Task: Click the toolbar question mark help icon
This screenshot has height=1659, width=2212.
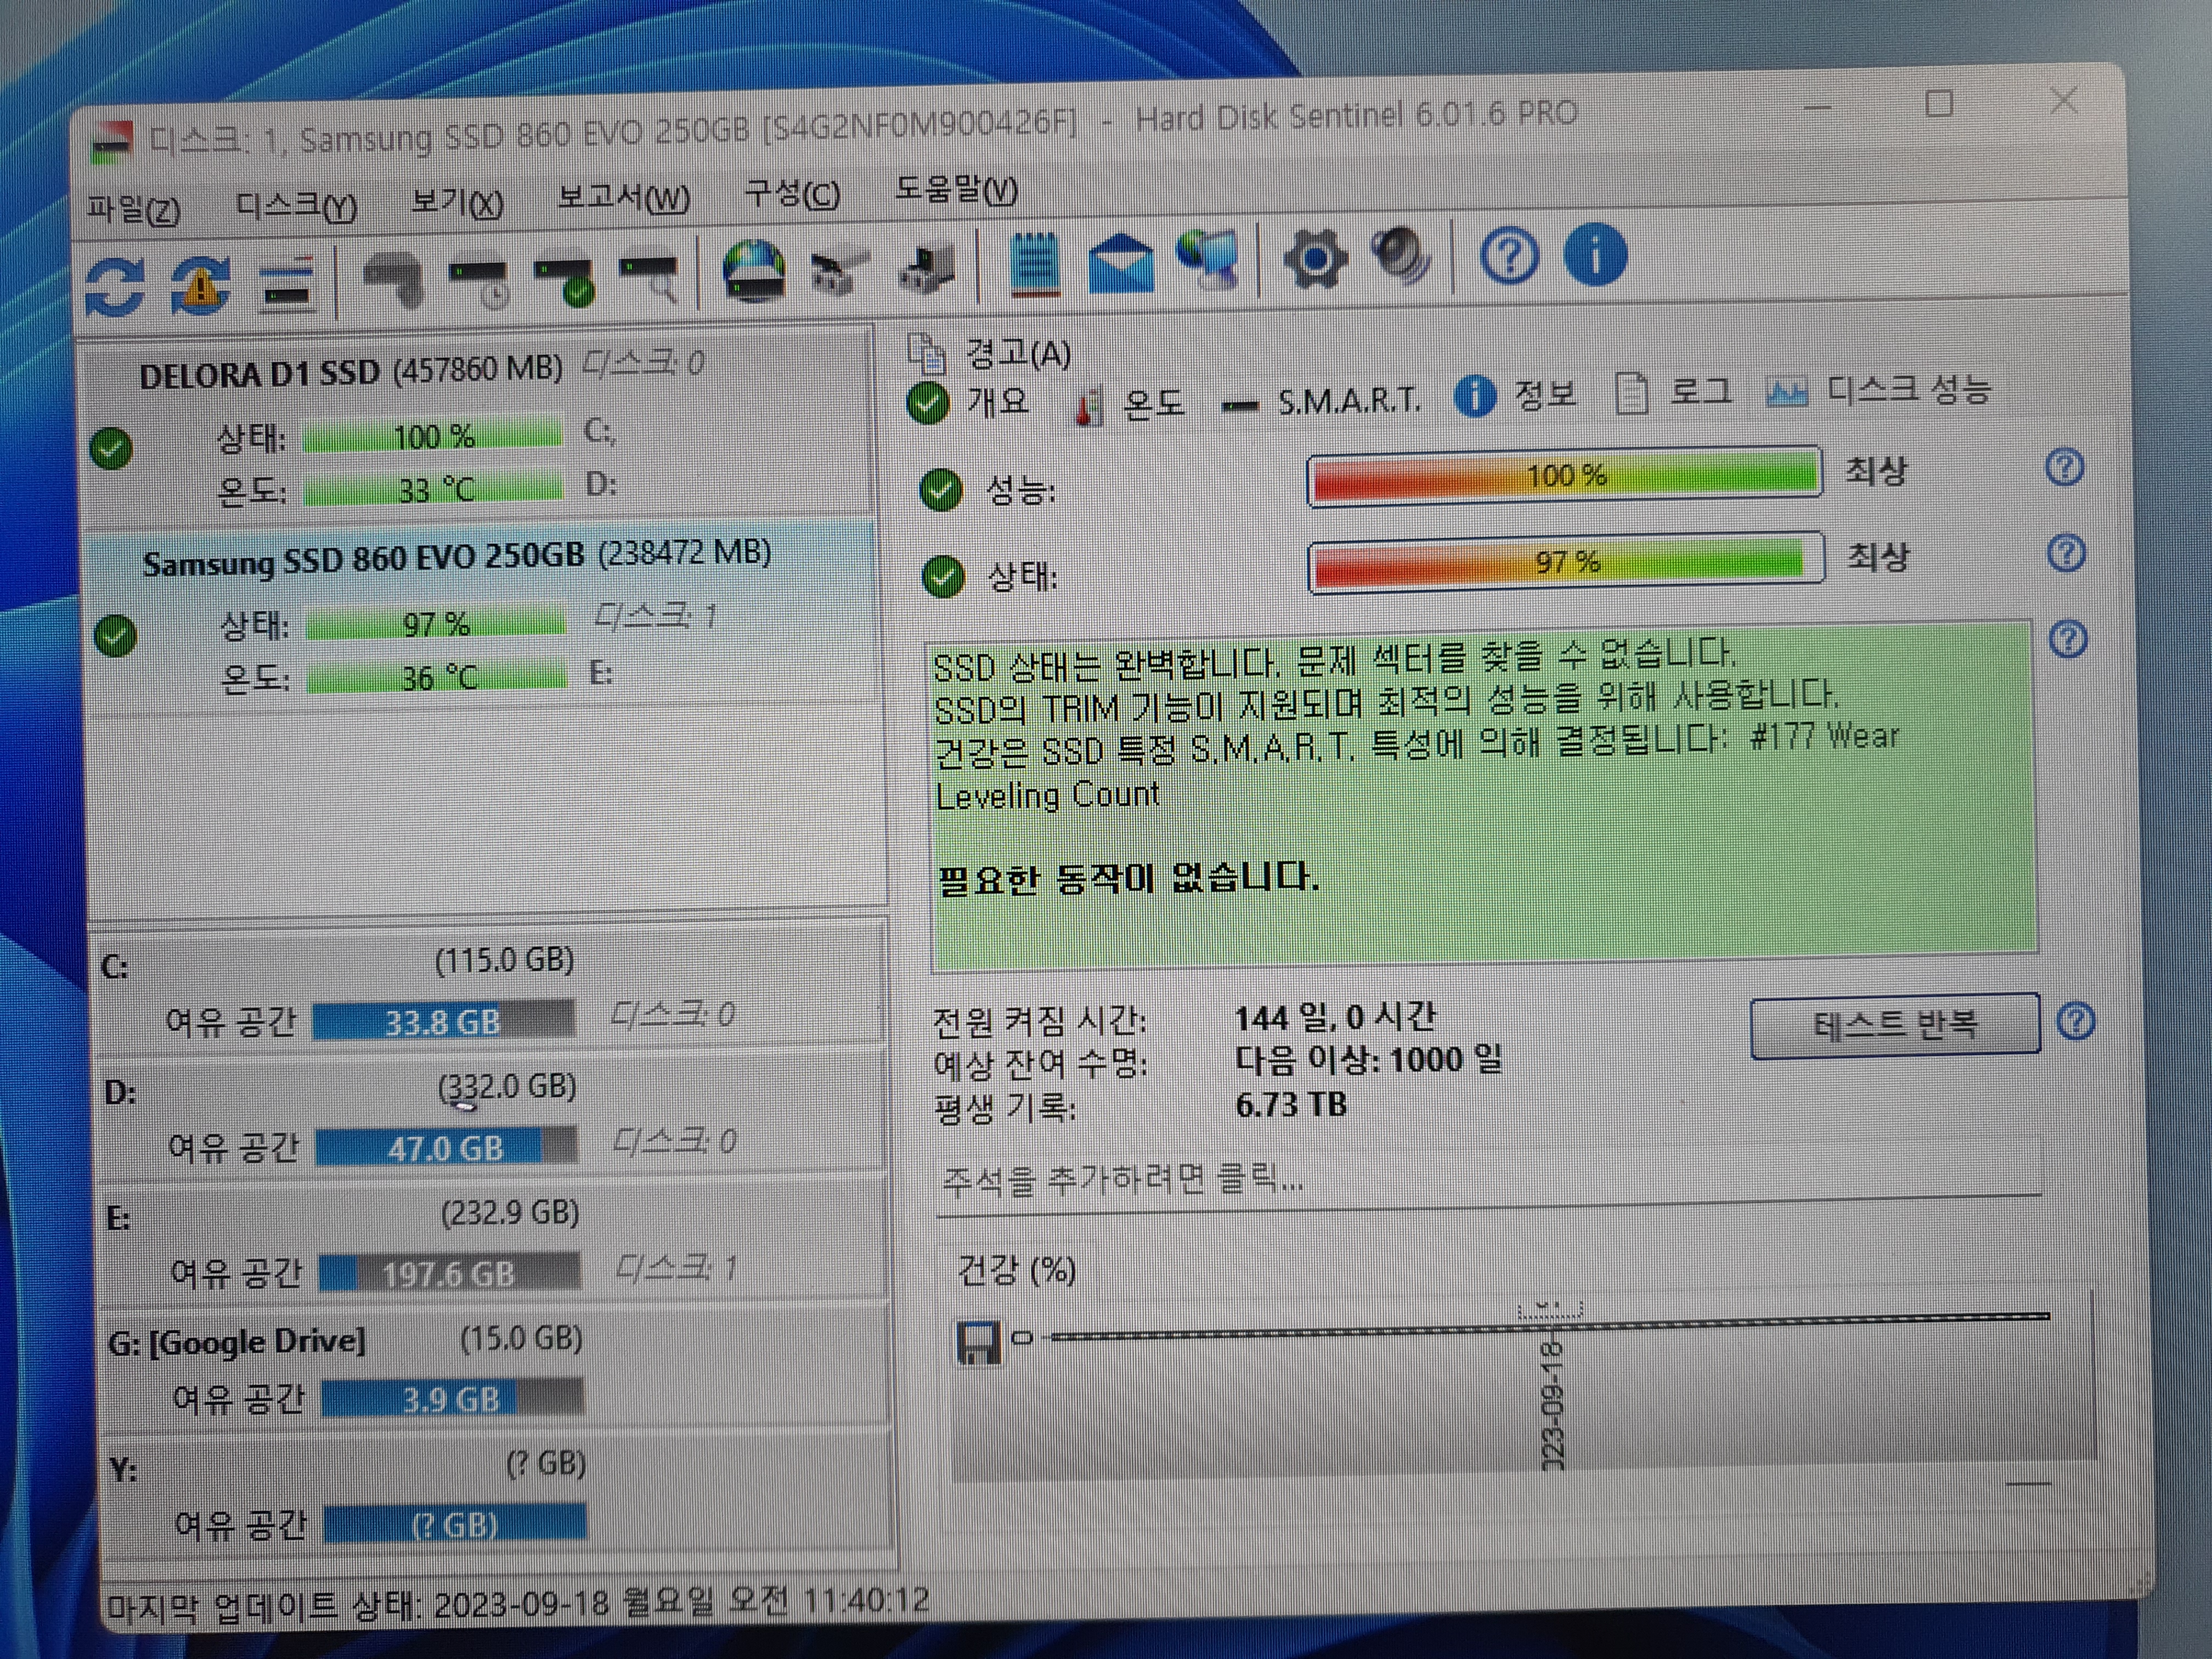Action: 1508,256
